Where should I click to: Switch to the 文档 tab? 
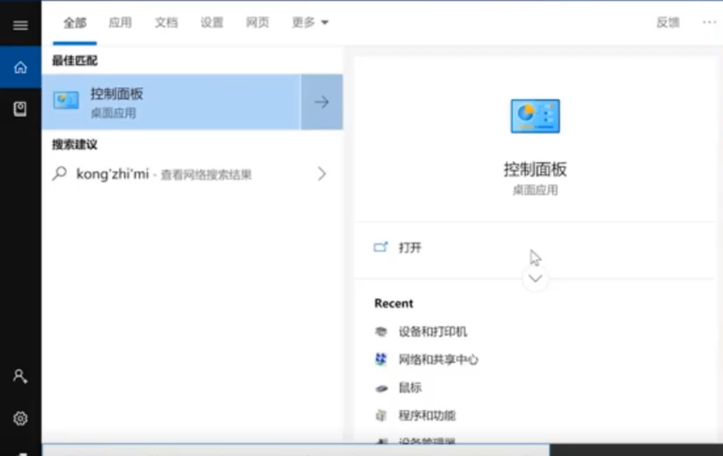click(x=166, y=23)
